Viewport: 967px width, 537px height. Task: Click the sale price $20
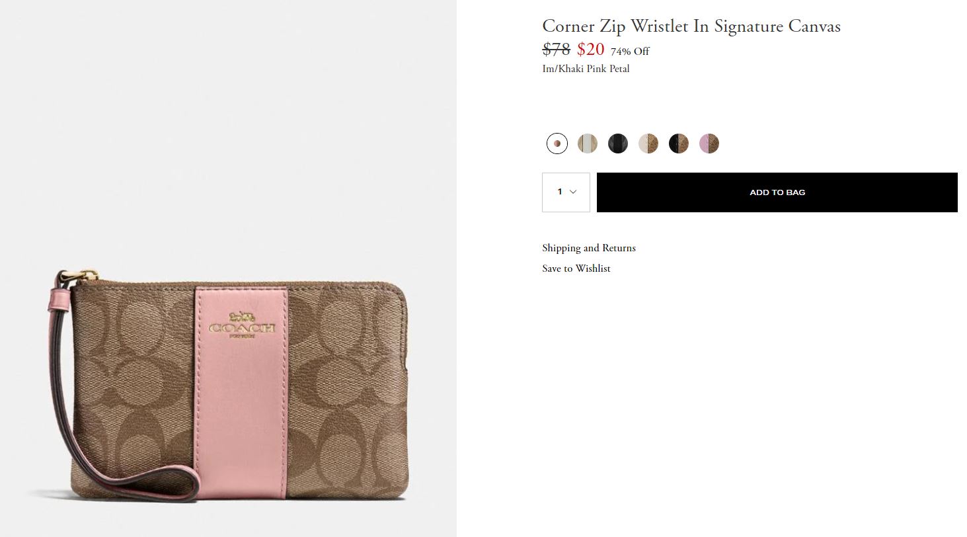coord(590,50)
